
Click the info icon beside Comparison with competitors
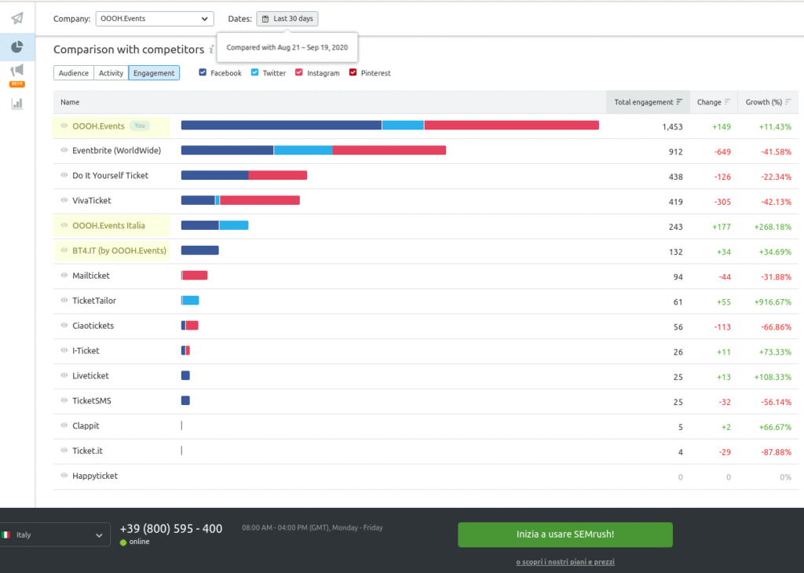212,49
